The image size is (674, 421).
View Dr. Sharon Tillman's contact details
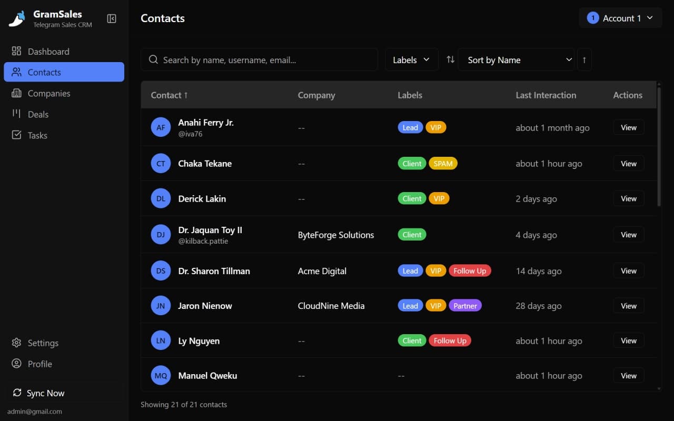coord(628,270)
